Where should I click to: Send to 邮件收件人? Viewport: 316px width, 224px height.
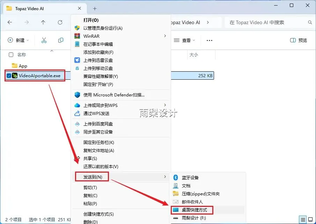tap(207, 202)
